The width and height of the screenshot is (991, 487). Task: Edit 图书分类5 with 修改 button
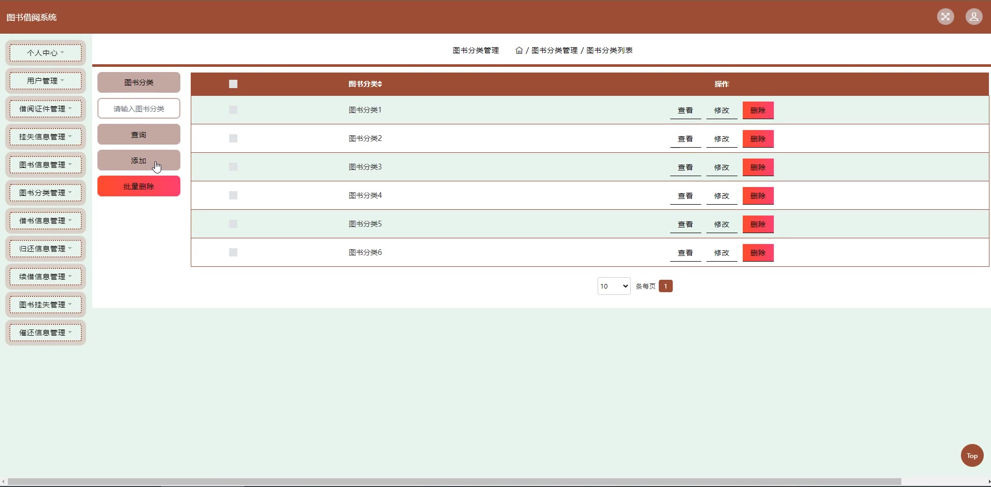coord(721,224)
